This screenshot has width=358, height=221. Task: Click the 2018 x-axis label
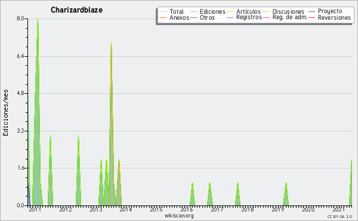247,210
